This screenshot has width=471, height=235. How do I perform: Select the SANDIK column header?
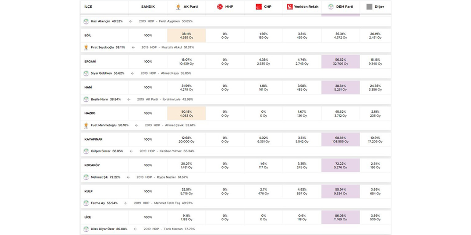(x=148, y=7)
